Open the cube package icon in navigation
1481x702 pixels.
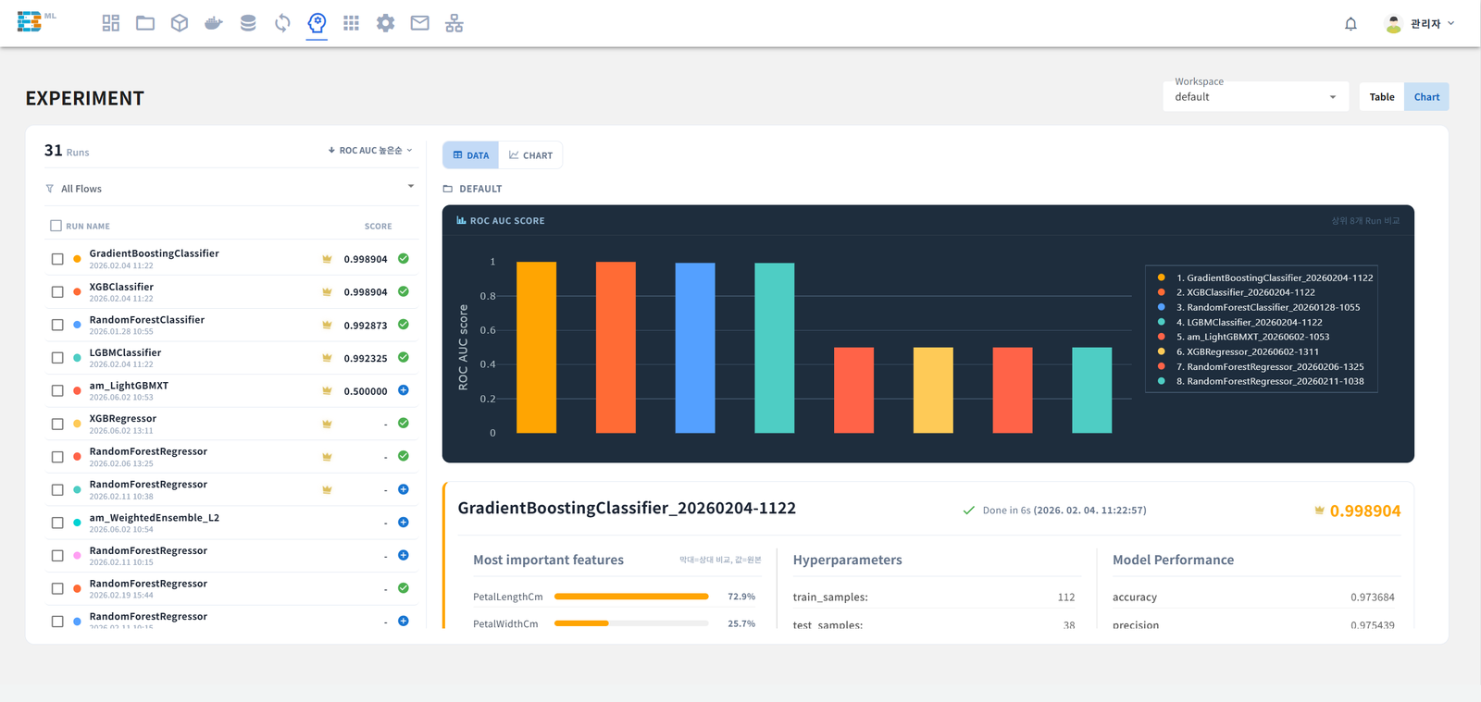180,23
